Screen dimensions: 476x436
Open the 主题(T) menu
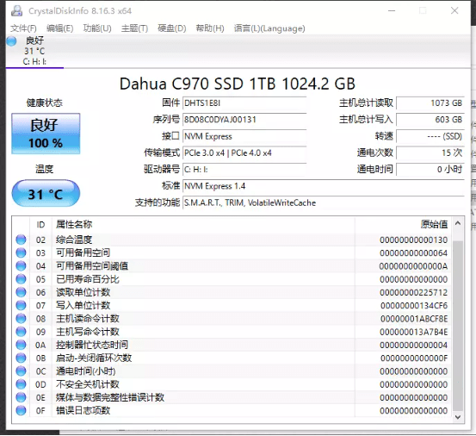pos(134,28)
